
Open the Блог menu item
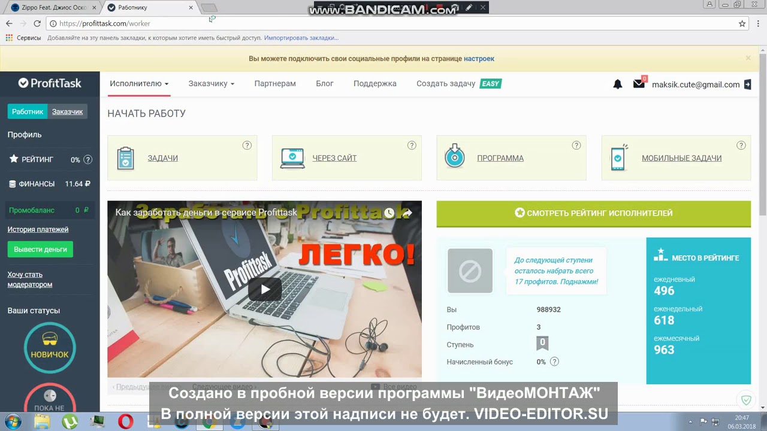[x=325, y=84]
